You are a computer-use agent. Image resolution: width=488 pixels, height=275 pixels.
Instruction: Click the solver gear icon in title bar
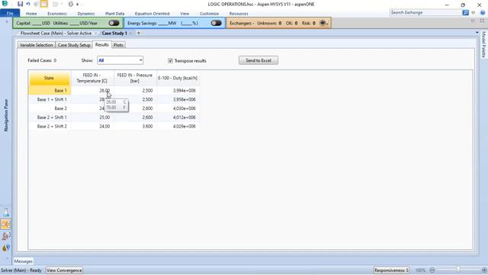(x=71, y=5)
